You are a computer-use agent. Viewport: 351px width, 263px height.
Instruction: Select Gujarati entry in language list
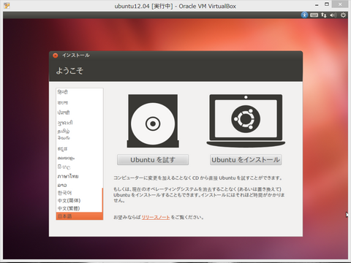coord(79,123)
